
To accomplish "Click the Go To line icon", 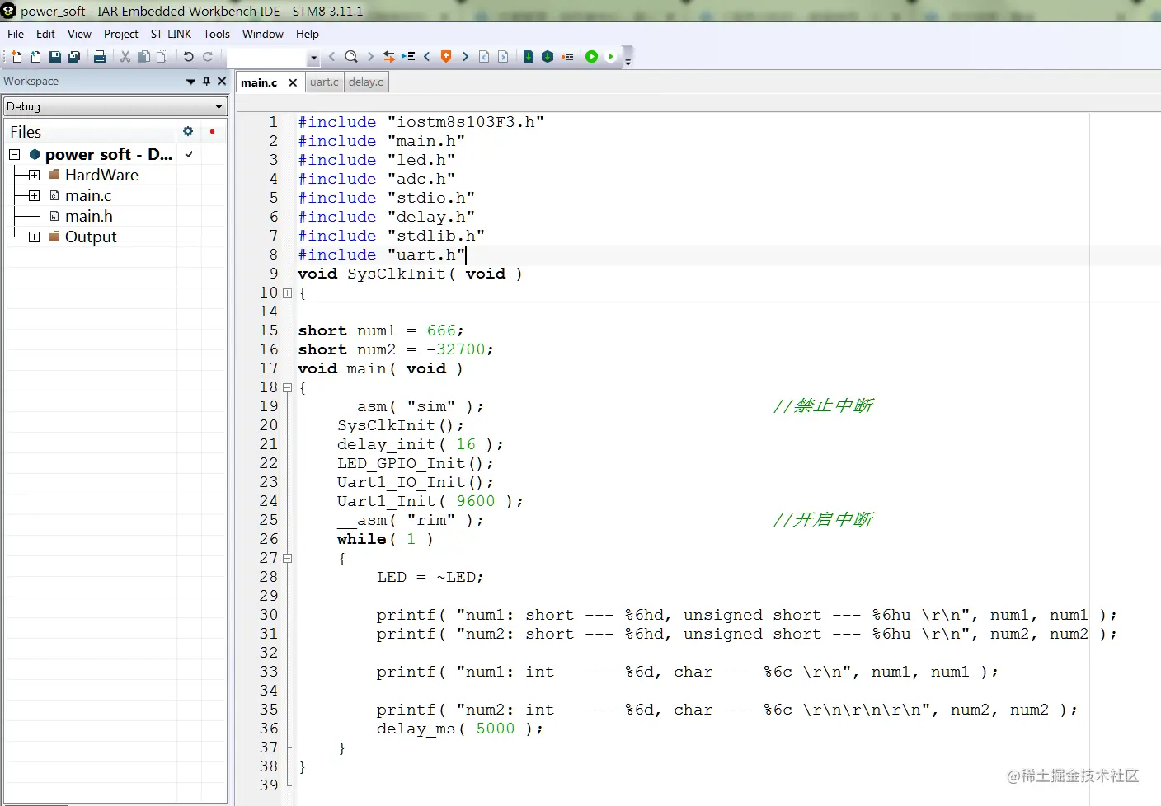I will [x=408, y=57].
